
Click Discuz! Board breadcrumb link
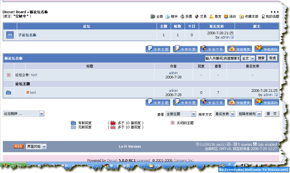pos(14,12)
